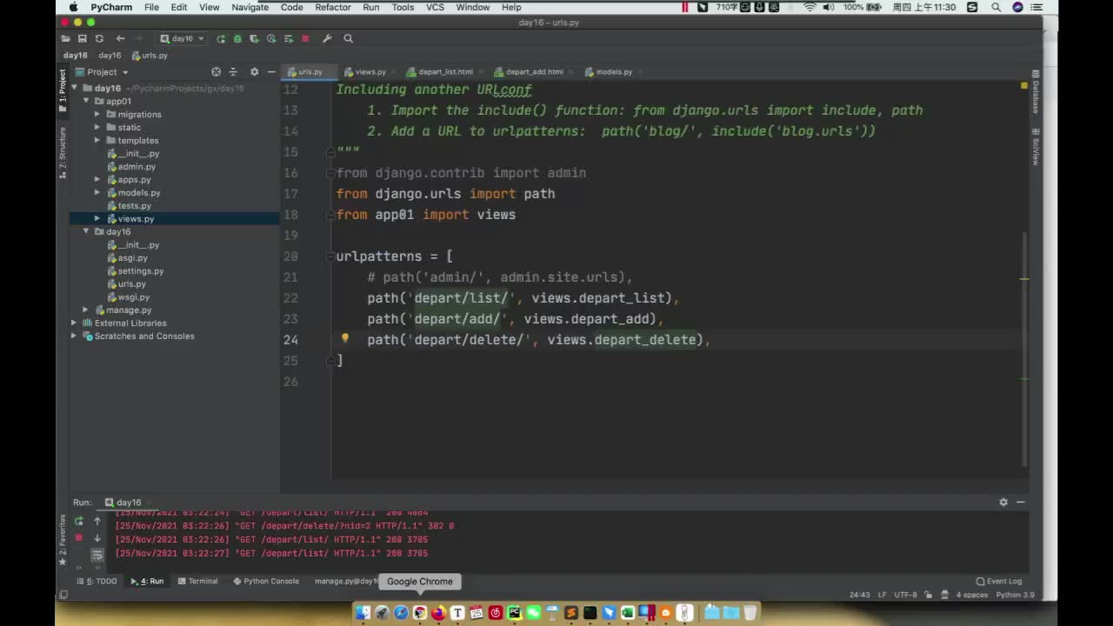Stop the process in the Run panel
Viewport: 1113px width, 626px height.
(78, 537)
